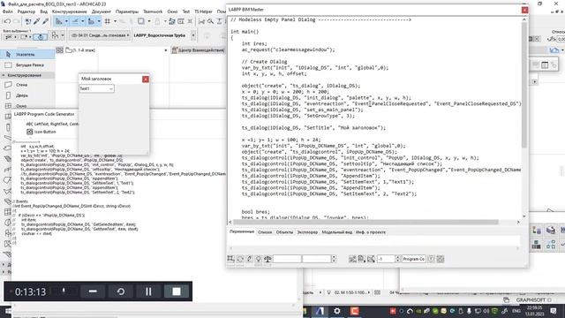Viewport: 565px width, 318px height.
Task: Click the light bulb icon in LABPP toolbar
Action: coord(258,259)
